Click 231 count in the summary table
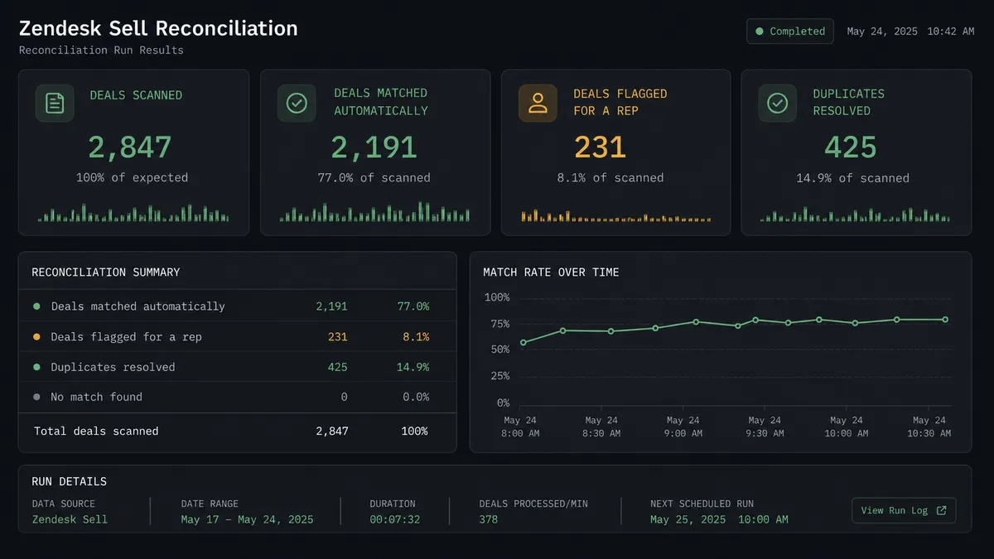 338,337
